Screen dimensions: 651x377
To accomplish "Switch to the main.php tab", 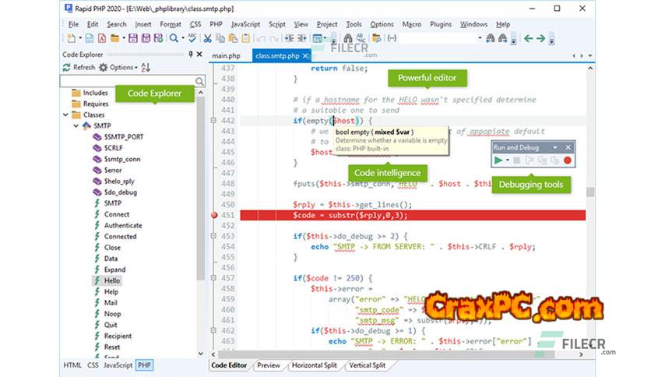I will click(x=227, y=55).
